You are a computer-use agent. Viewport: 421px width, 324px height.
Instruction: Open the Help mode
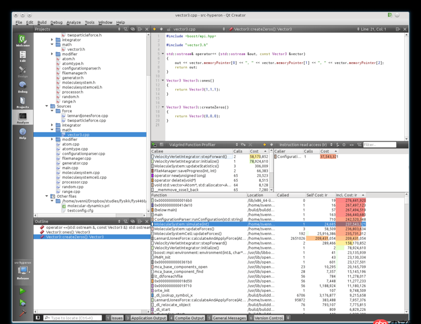(23, 134)
